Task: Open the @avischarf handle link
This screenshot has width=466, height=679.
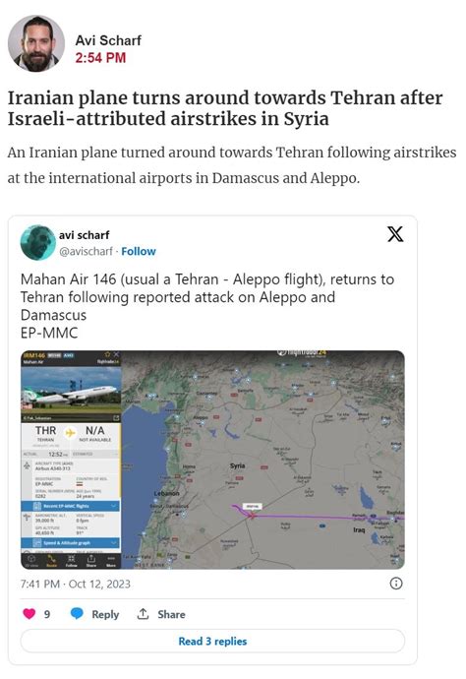Action: [86, 251]
